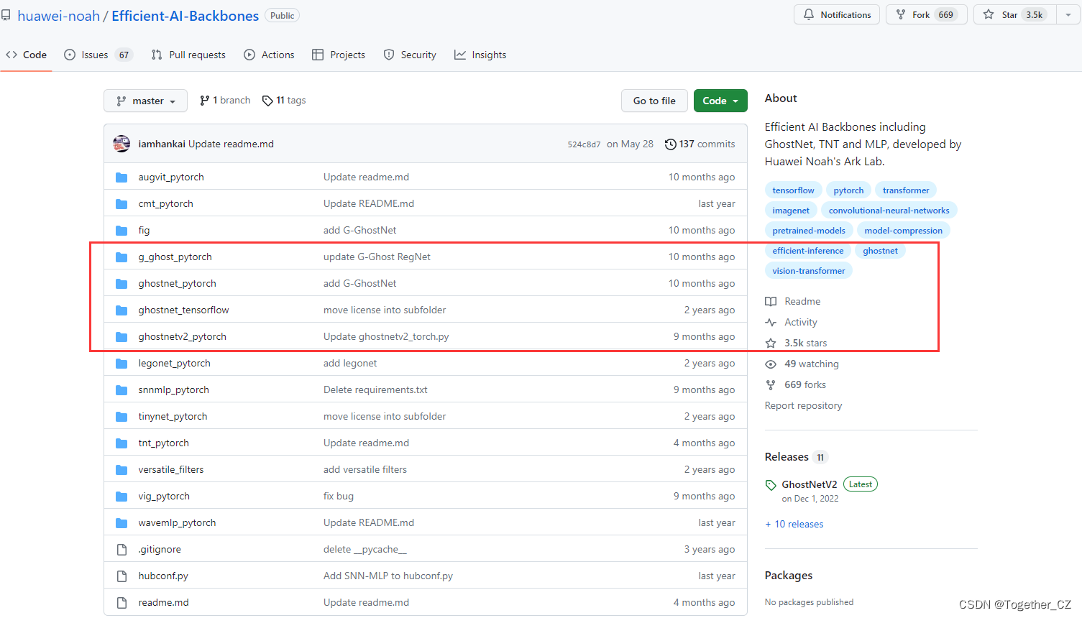
Task: Click the Efficient-AI-Backbones repository link
Action: pos(185,16)
